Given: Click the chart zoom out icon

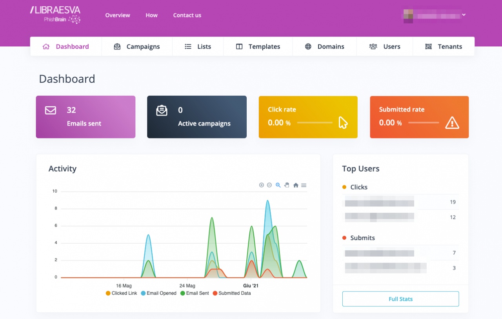Looking at the screenshot, I should [x=269, y=185].
